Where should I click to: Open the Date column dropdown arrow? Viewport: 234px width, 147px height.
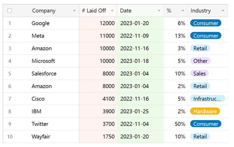[159, 11]
